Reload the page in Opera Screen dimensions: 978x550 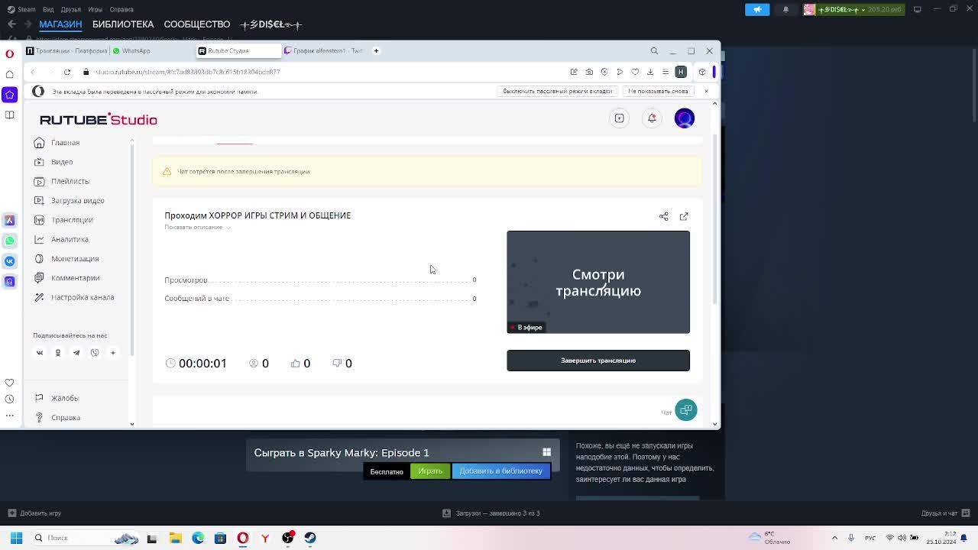click(x=67, y=72)
